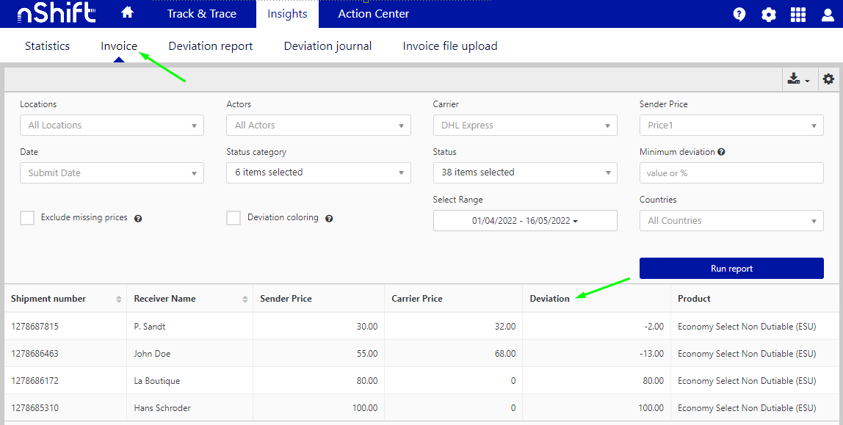Click the Run report button
843x425 pixels.
731,269
